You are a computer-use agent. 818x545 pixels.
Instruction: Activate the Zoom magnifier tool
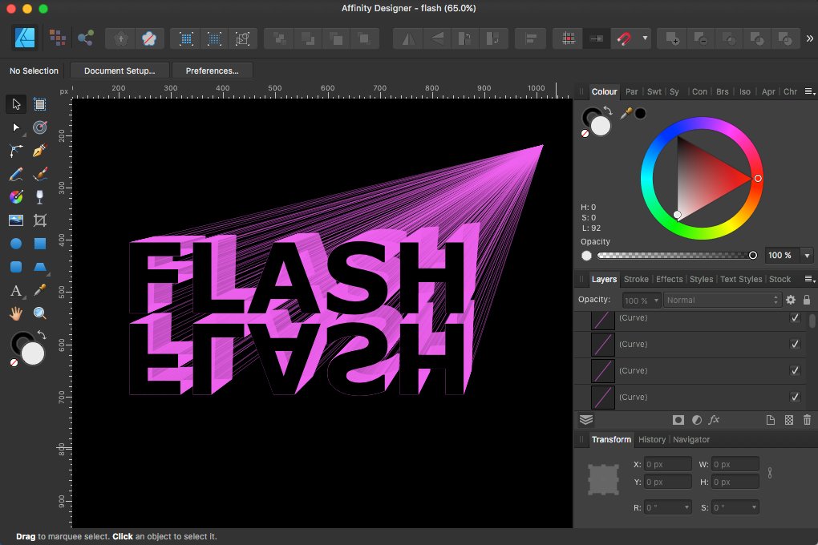pos(40,313)
